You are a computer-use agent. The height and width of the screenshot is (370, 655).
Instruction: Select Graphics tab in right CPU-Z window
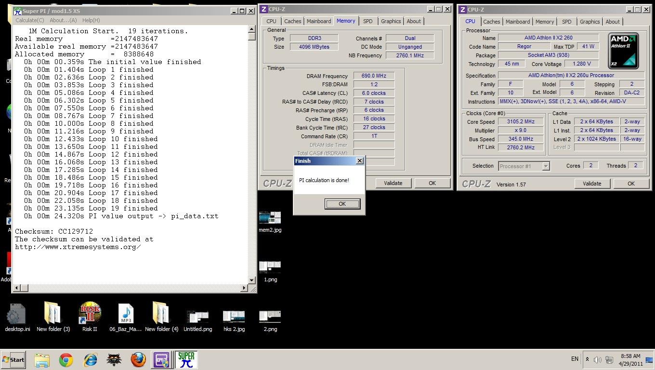coord(589,22)
